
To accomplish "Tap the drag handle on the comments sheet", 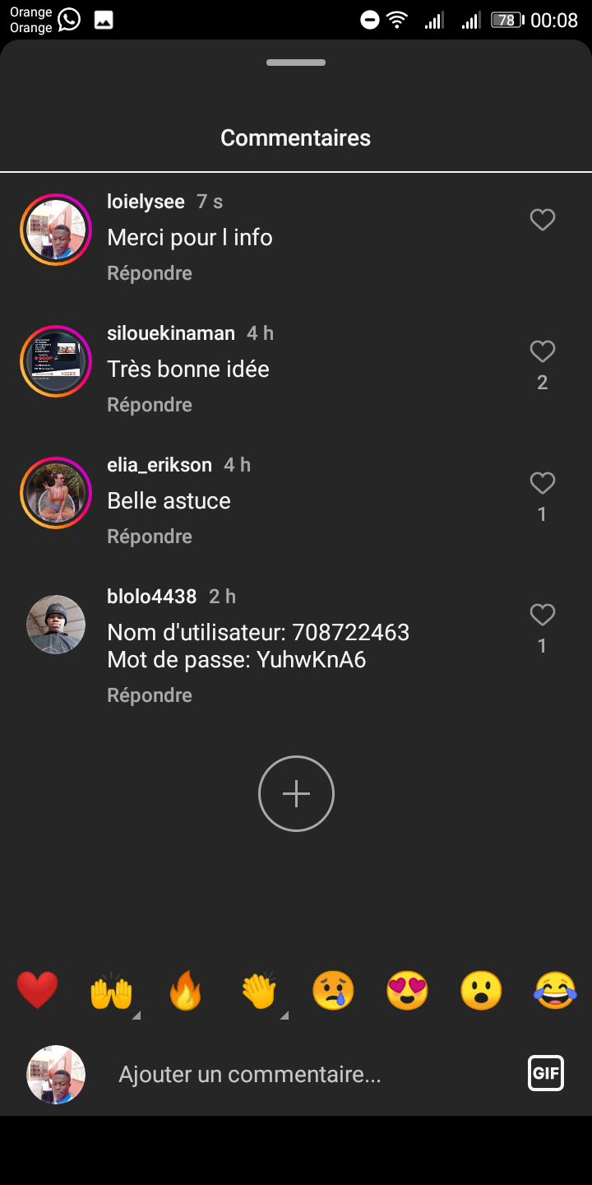I will (x=296, y=63).
